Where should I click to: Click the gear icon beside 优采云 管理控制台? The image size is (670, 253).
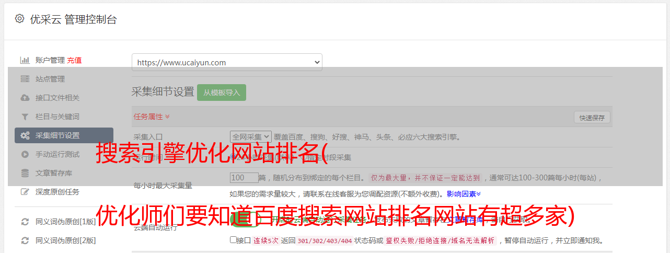point(19,19)
